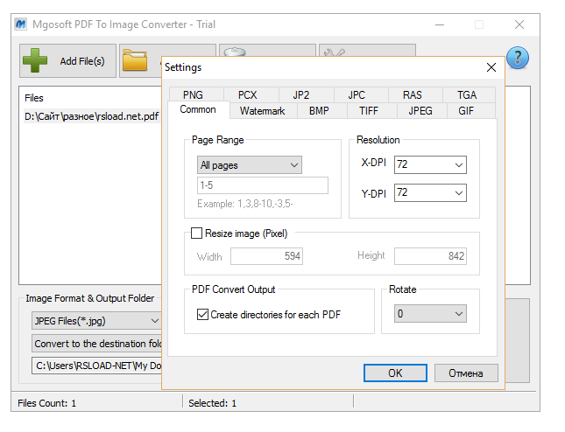Select the RAS tab

(415, 95)
